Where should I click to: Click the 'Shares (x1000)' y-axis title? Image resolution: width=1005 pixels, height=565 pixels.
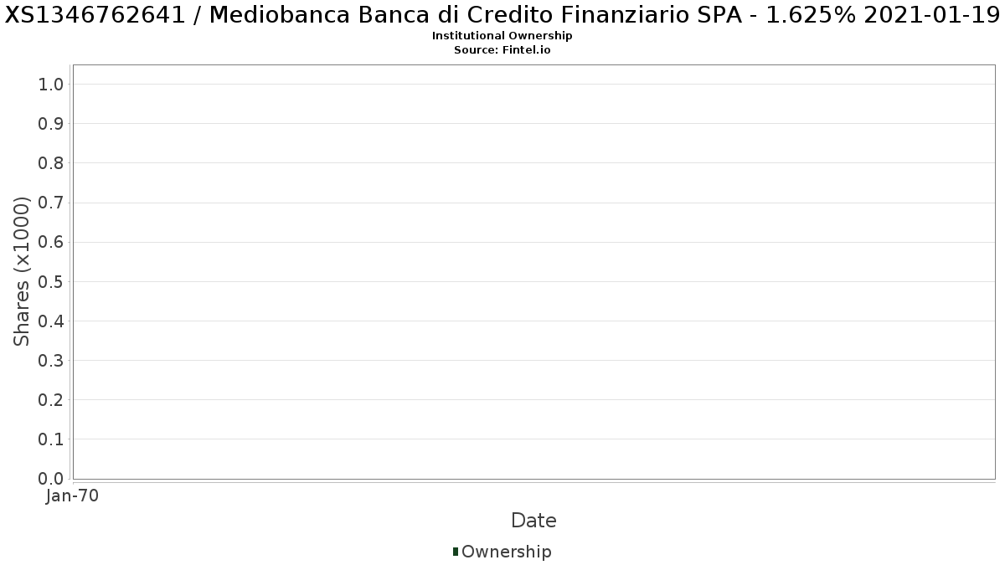(23, 271)
